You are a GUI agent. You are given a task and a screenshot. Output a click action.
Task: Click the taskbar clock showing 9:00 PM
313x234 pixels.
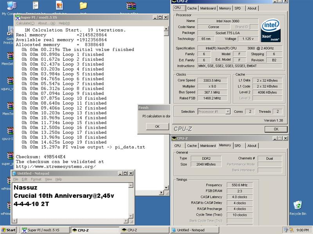tap(302, 230)
